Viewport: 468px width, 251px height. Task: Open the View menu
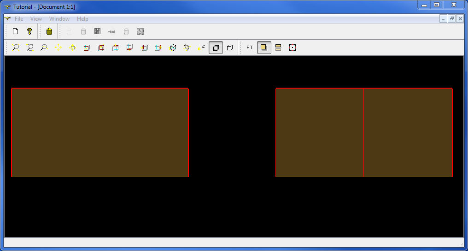[36, 19]
